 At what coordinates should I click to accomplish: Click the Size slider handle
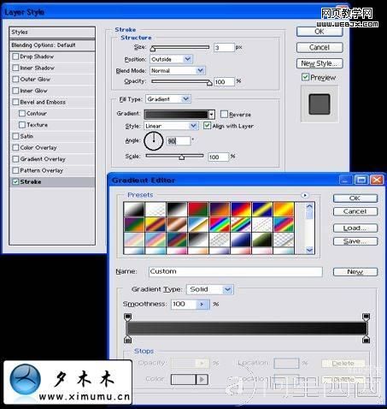153,49
